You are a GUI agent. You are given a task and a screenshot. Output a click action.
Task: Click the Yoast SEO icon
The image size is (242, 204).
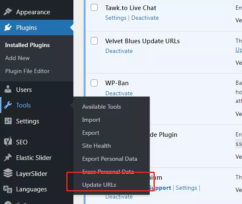[x=8, y=141]
